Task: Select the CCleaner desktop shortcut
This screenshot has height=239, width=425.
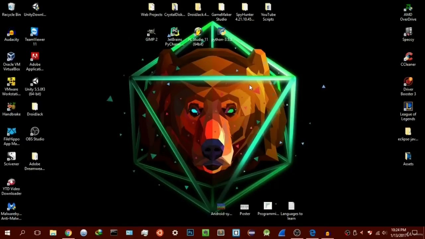Action: pos(408,59)
